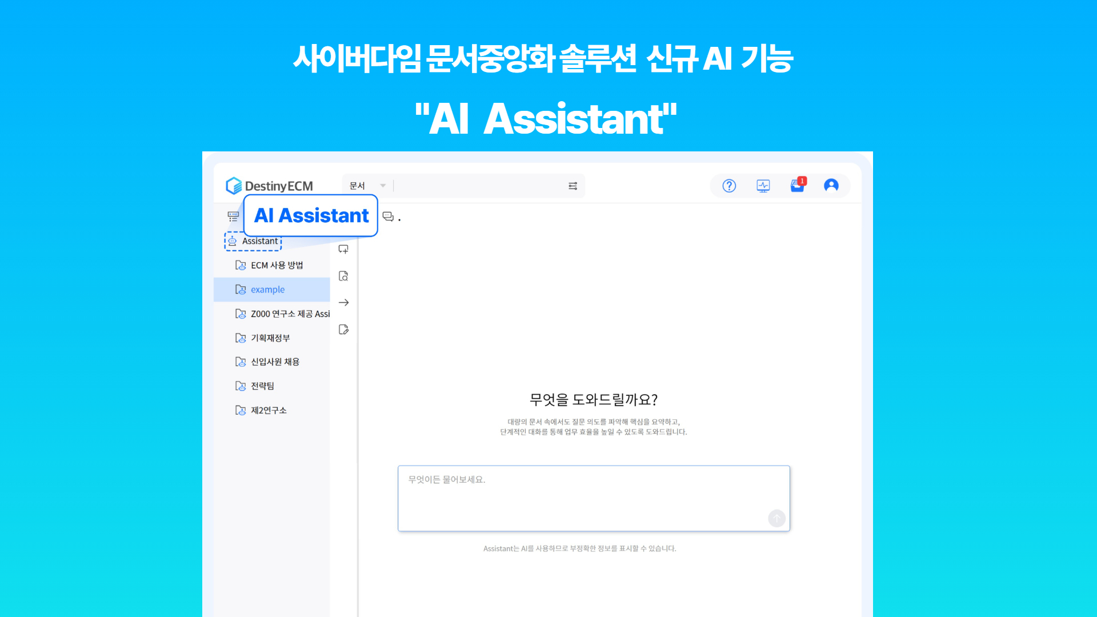Viewport: 1097px width, 617px height.
Task: Open the inbox with notification badge 1
Action: tap(797, 186)
